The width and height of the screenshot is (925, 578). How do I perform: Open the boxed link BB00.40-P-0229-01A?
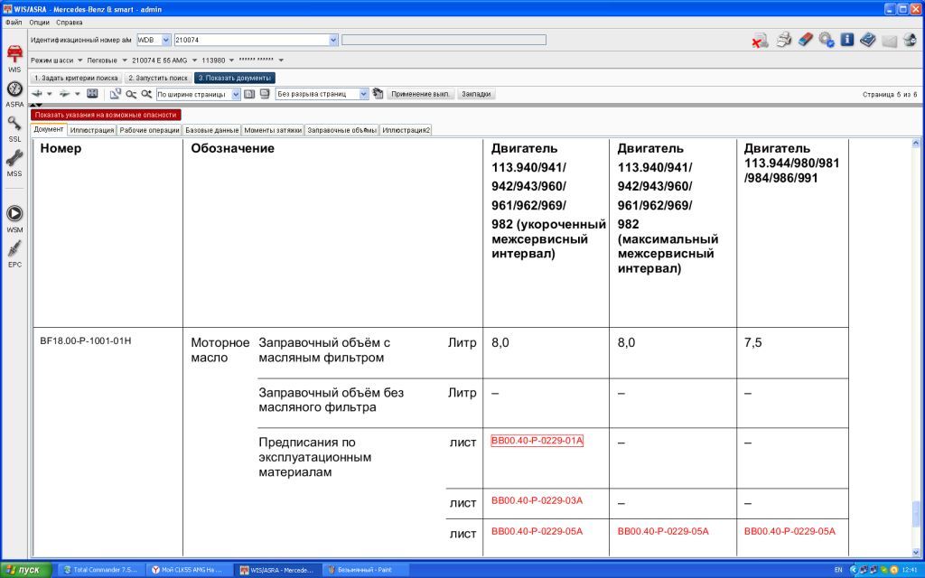537,441
